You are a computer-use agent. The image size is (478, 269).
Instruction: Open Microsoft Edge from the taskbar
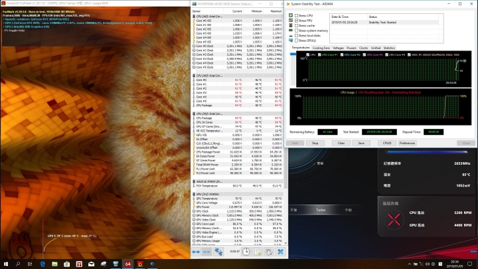(x=42, y=264)
